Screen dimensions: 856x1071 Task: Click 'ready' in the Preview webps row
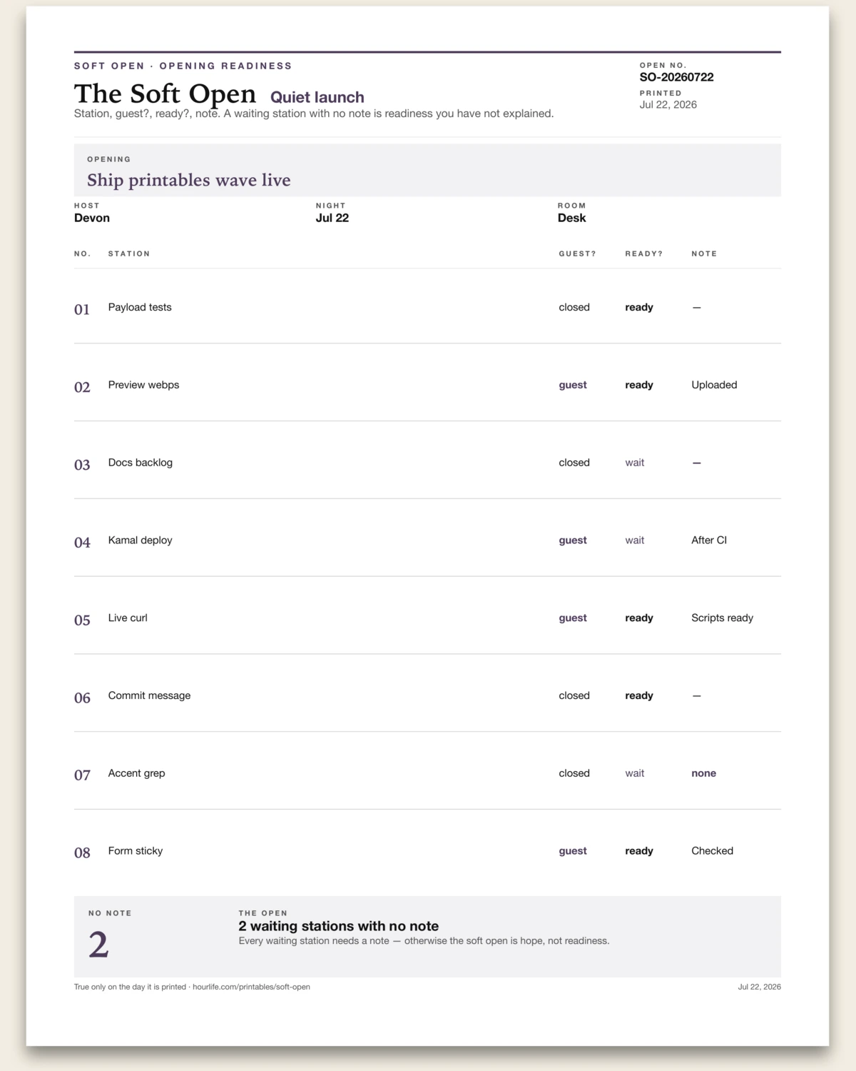tap(639, 385)
